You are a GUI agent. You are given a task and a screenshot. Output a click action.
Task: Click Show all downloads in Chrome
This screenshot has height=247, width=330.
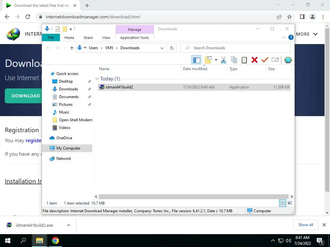[x=306, y=225]
